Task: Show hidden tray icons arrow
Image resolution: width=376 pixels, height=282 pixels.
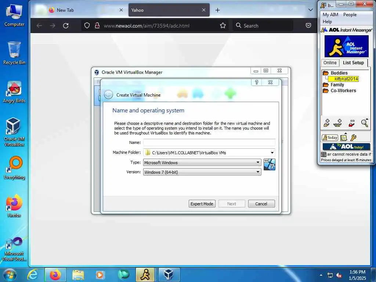Action: point(321,275)
